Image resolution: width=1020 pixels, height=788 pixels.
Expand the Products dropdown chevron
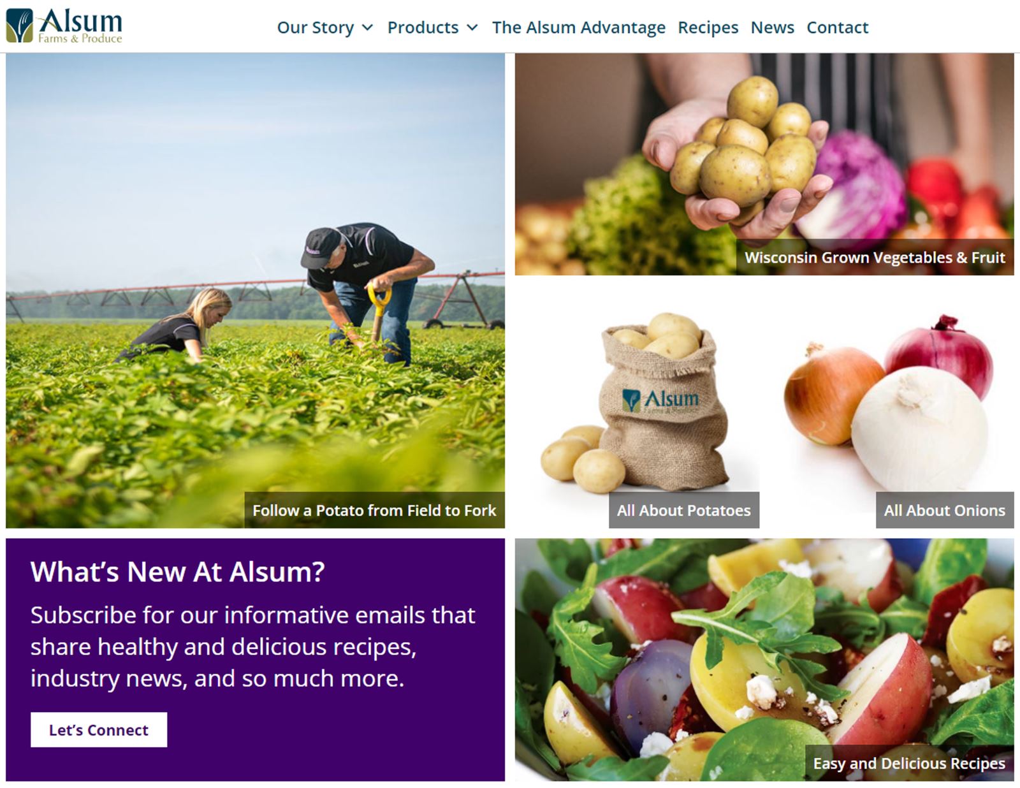[472, 27]
